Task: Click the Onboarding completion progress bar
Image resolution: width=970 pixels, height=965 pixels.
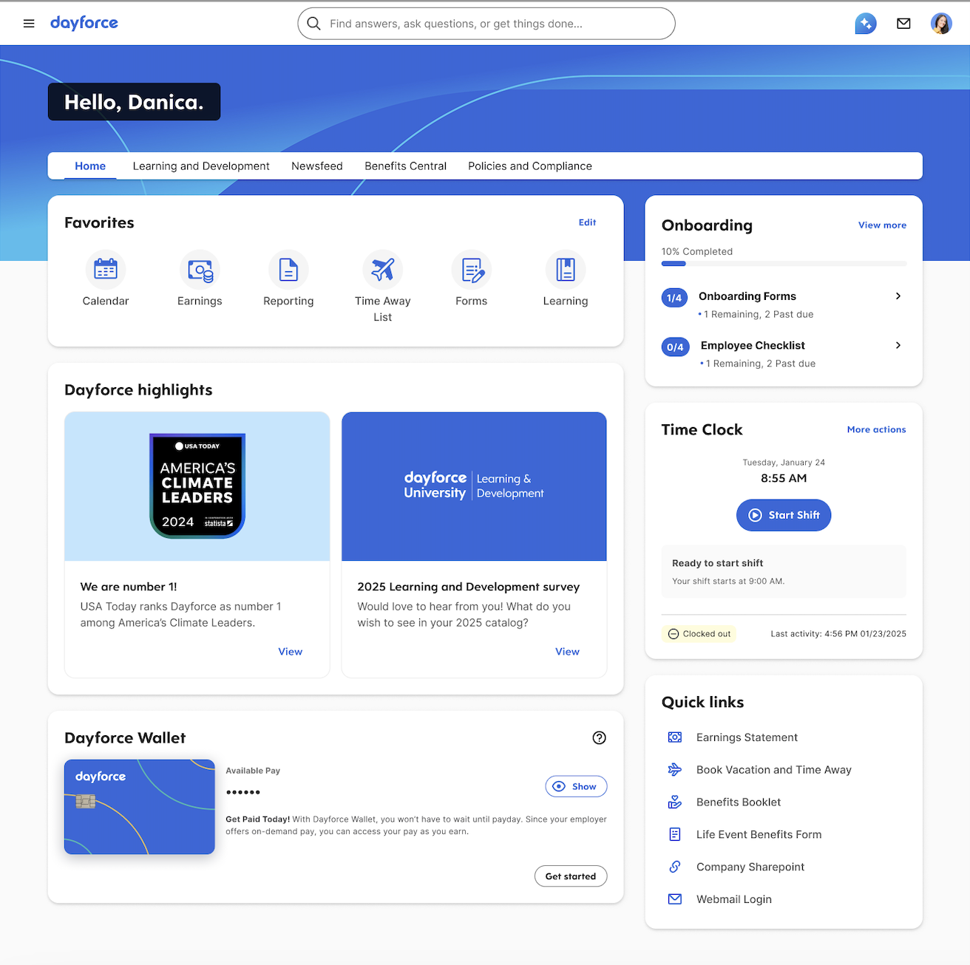Action: click(x=783, y=264)
